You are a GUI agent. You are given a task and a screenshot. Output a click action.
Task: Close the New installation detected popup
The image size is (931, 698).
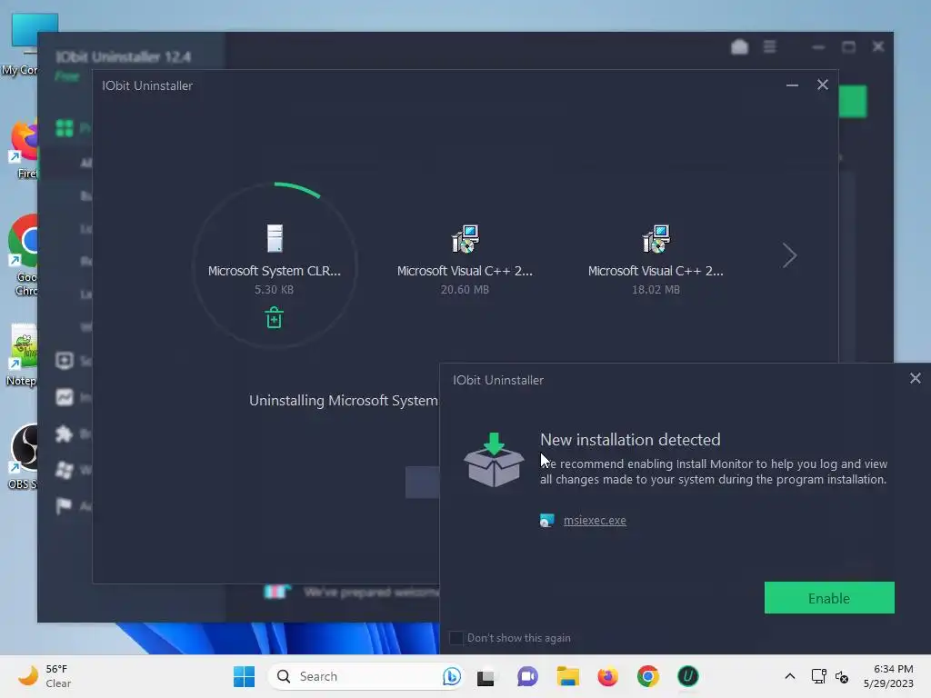(x=915, y=378)
